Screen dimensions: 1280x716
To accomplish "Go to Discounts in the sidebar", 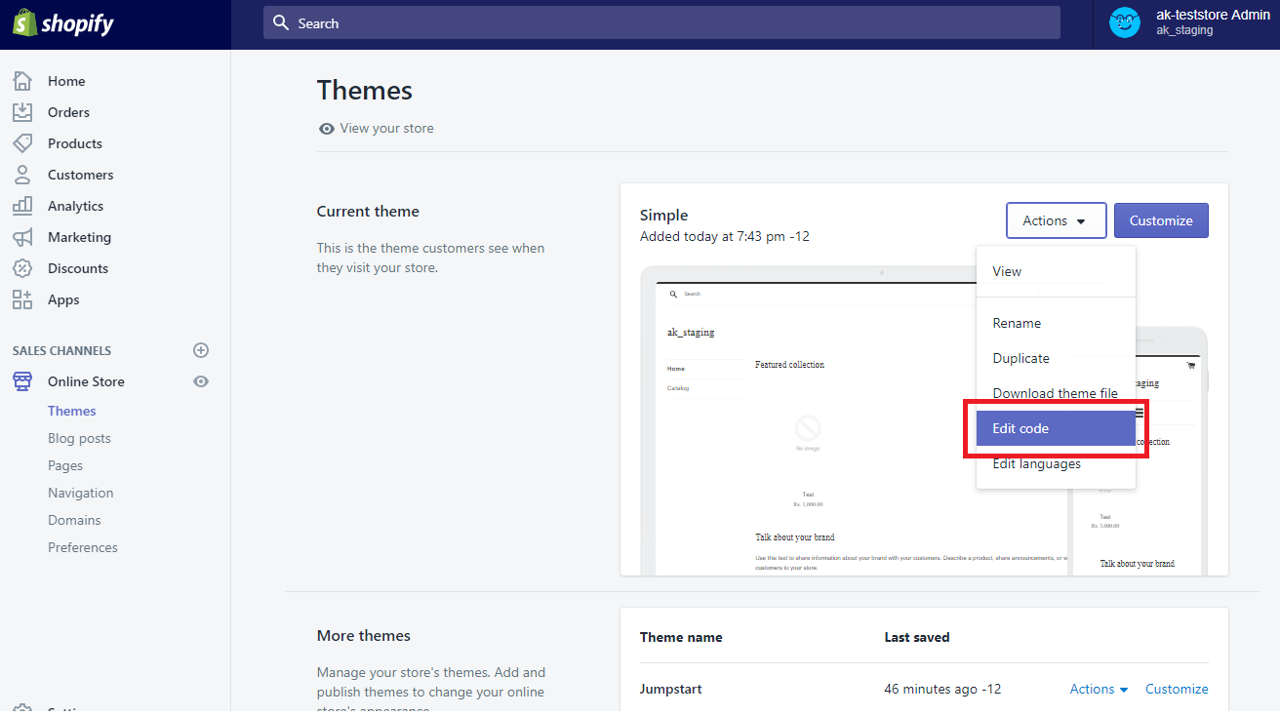I will click(x=78, y=268).
